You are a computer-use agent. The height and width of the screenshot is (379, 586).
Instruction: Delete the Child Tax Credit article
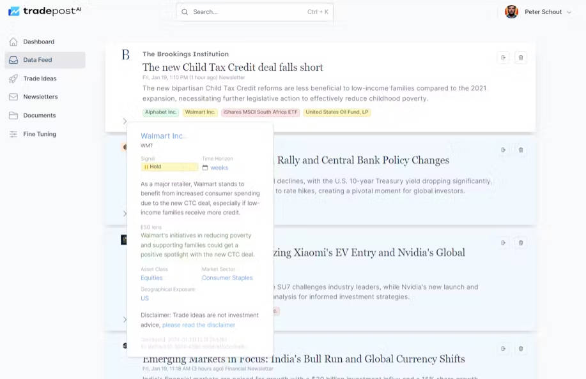coord(521,57)
